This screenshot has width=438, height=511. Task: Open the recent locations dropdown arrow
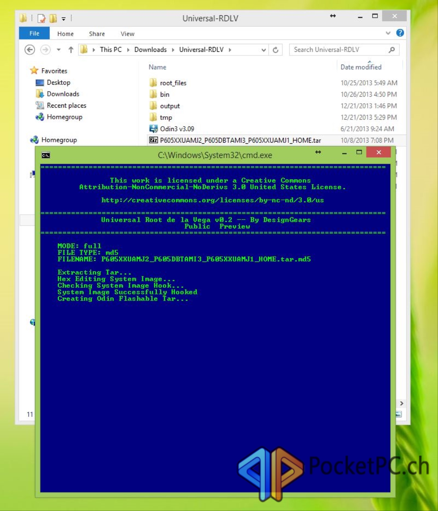(x=58, y=50)
